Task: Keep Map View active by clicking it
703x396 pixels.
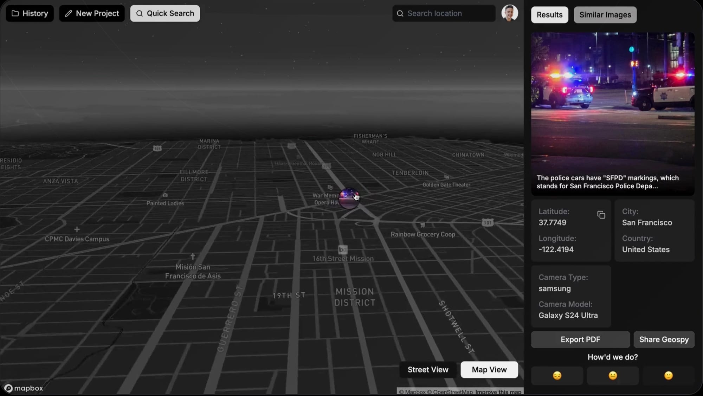Action: (x=489, y=369)
